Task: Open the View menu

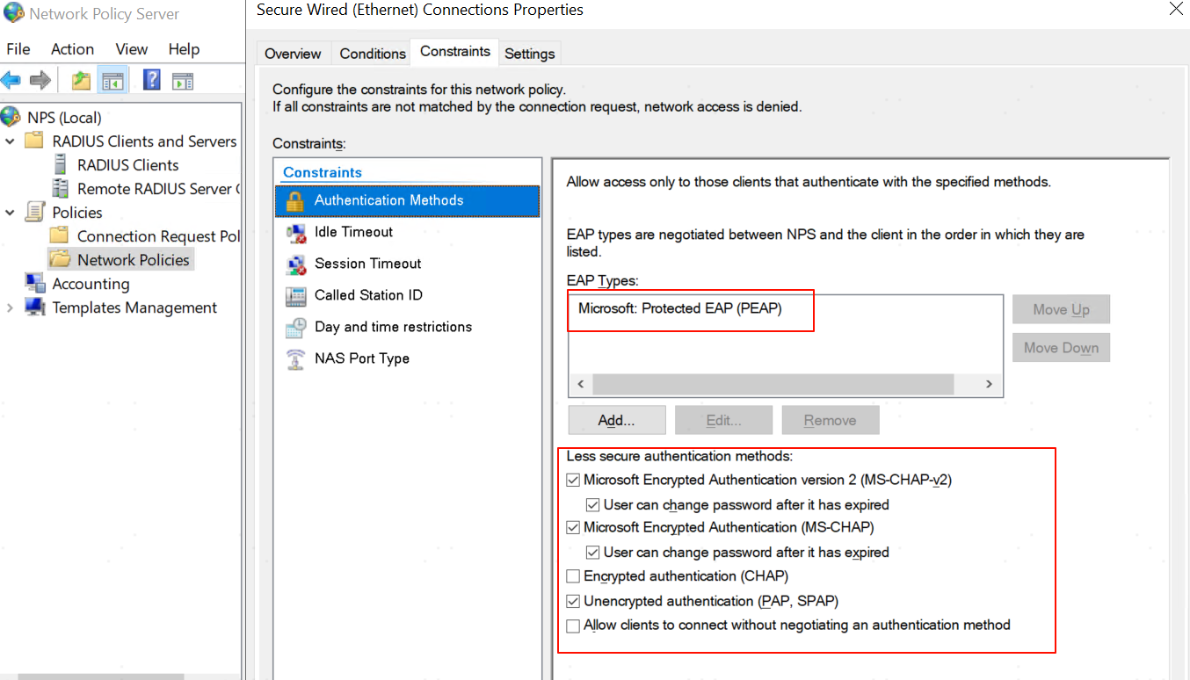Action: tap(131, 49)
